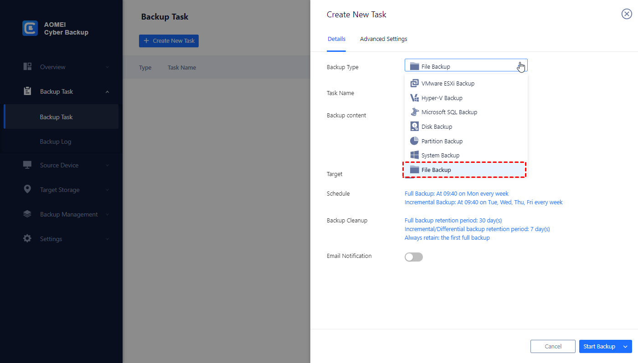Screen dimensions: 638x363
Task: Expand the Settings sidebar section
Action: (x=108, y=239)
